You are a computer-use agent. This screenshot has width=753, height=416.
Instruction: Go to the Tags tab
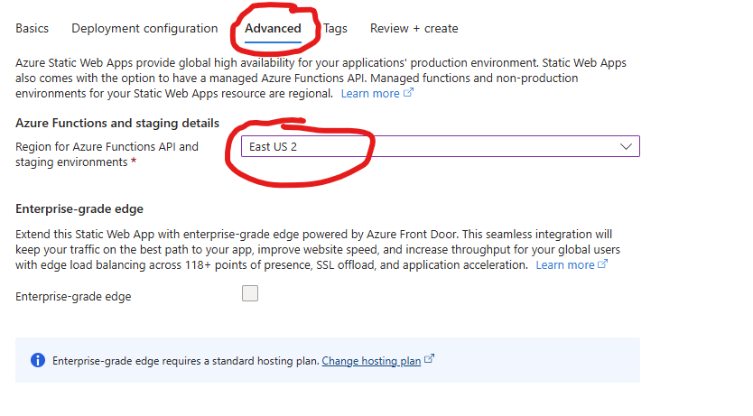click(x=335, y=29)
